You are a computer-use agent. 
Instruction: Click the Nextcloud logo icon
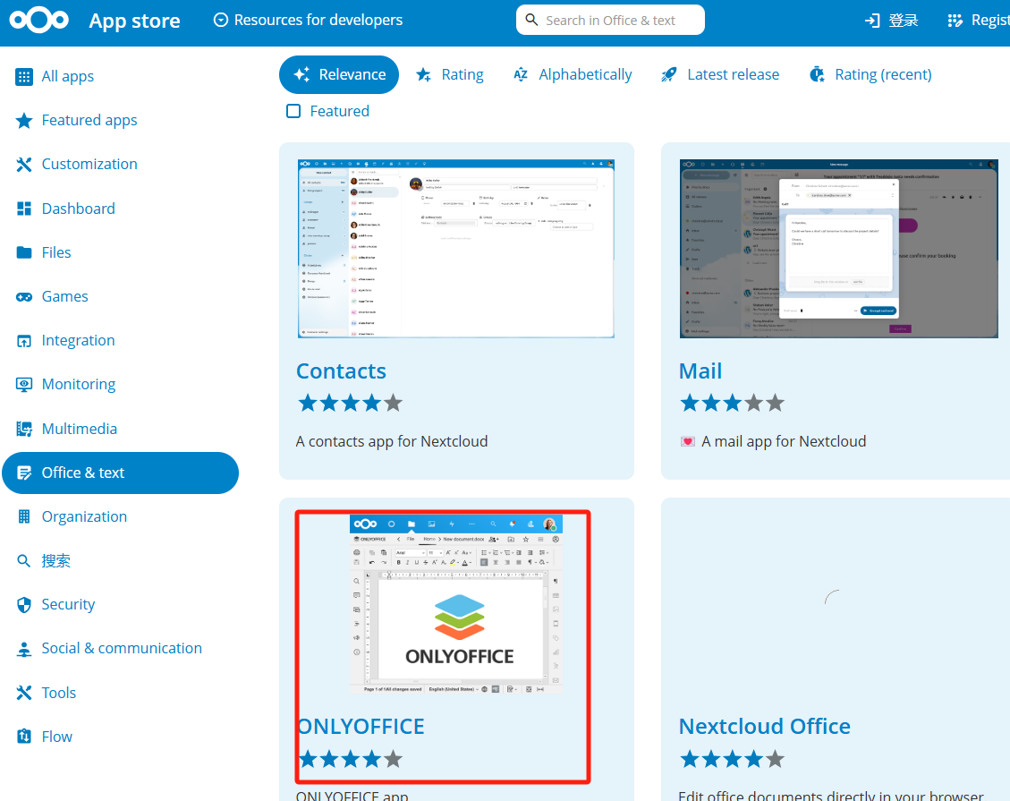pyautogui.click(x=40, y=21)
